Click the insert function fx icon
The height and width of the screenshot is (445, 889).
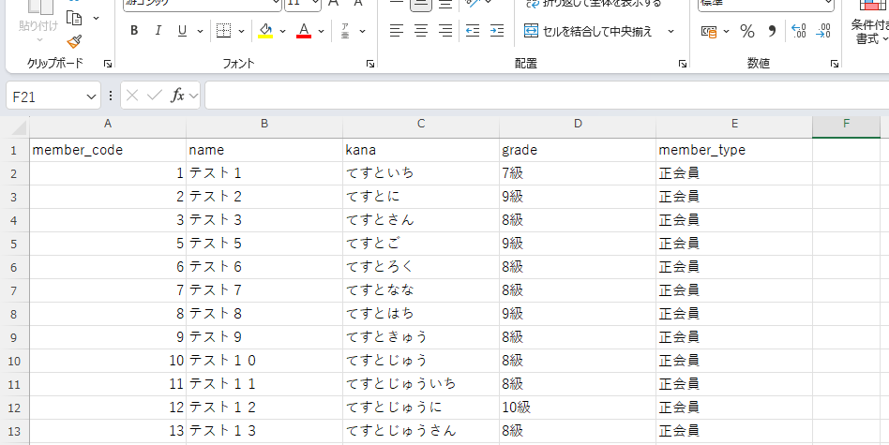pos(177,96)
